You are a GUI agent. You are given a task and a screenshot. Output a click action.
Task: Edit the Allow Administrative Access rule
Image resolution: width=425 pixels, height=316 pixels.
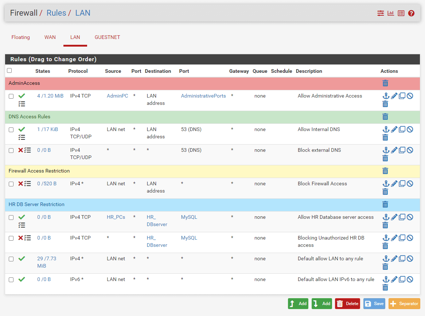pyautogui.click(x=394, y=96)
